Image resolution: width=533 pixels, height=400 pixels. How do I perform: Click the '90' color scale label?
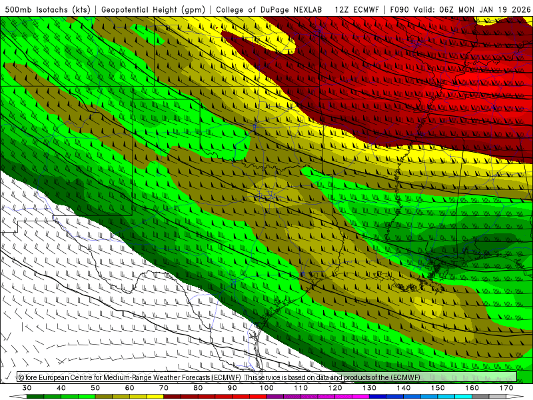click(232, 388)
